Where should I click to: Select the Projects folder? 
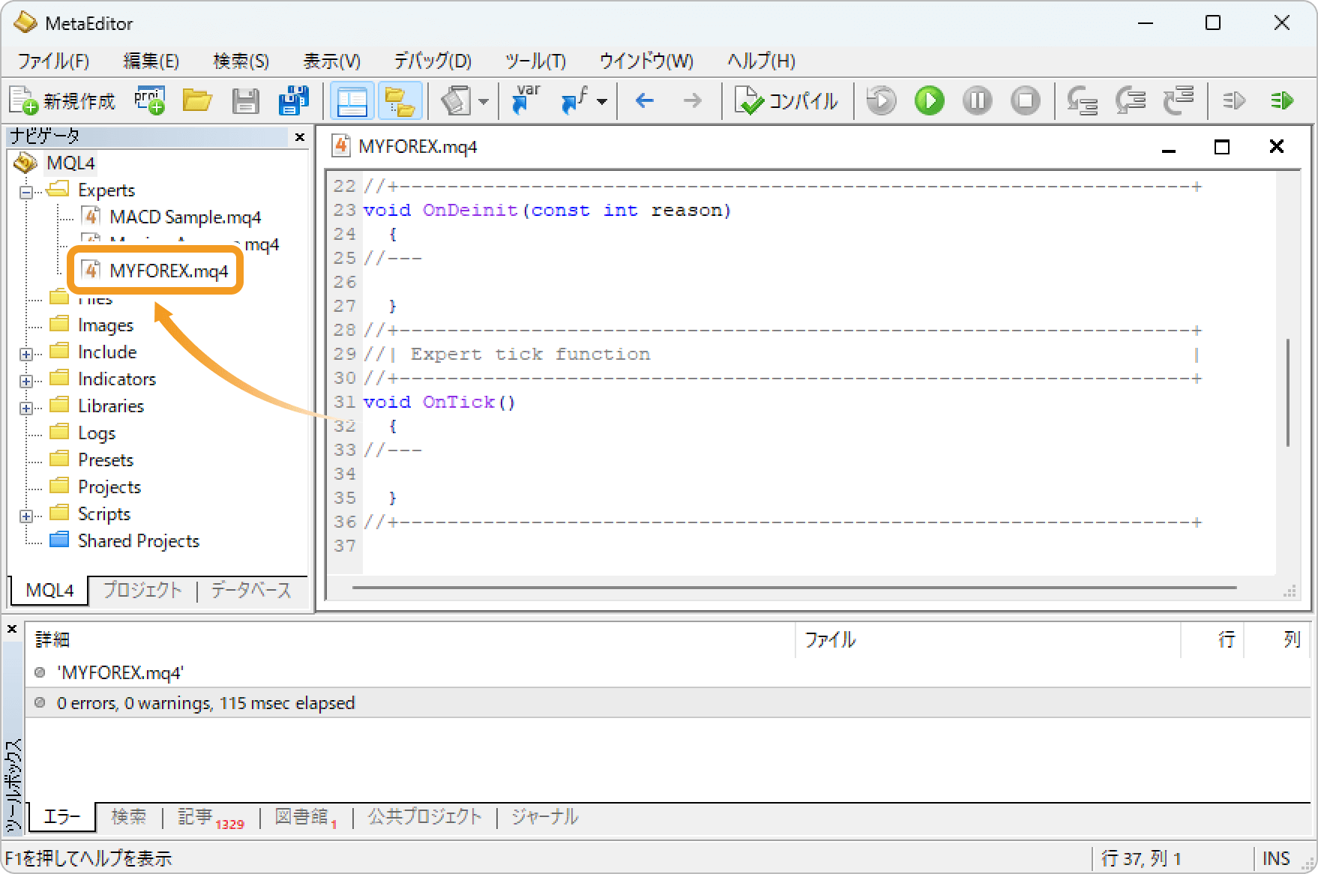(x=109, y=487)
